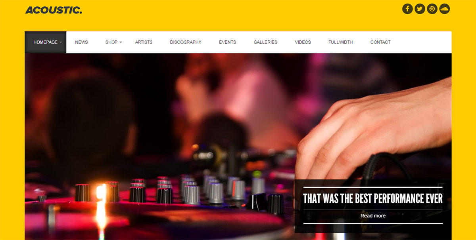Navigate to Discography
476x240 pixels.
186,42
